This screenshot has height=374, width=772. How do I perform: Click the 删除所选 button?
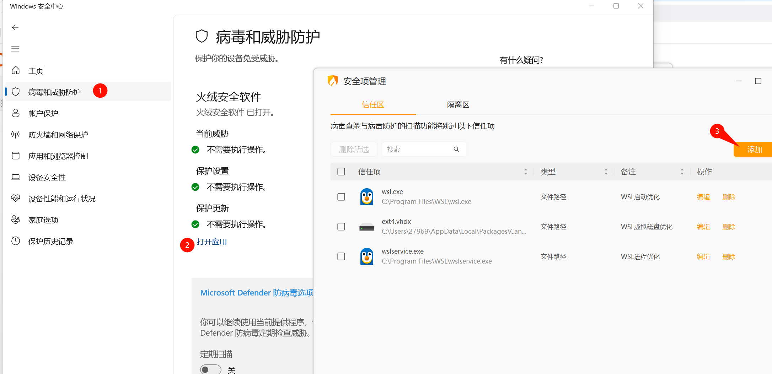354,149
